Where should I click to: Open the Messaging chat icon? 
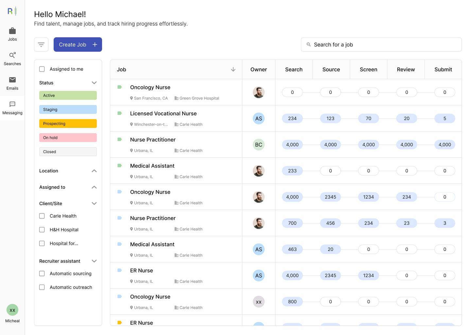(x=12, y=104)
